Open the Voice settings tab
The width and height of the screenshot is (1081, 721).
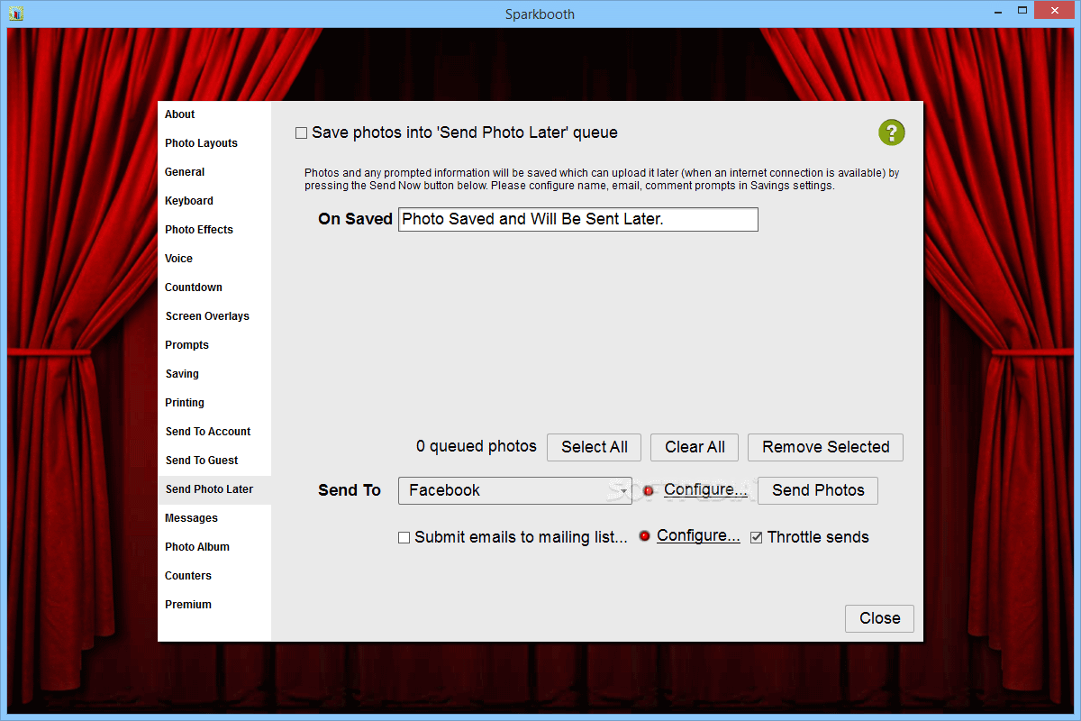click(214, 259)
